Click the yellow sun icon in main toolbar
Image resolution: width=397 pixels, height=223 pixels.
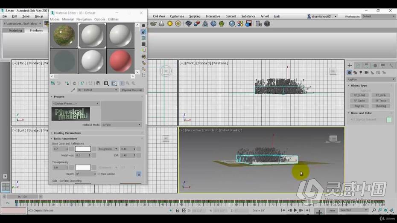170,24
